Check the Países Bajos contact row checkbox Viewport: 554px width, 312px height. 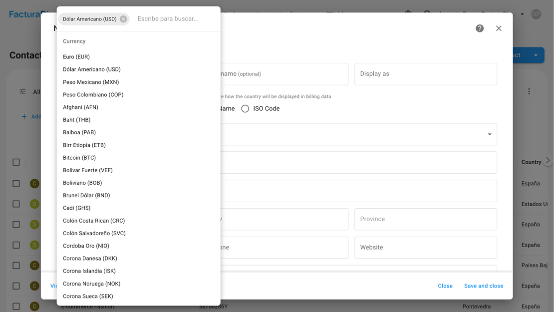pyautogui.click(x=16, y=266)
